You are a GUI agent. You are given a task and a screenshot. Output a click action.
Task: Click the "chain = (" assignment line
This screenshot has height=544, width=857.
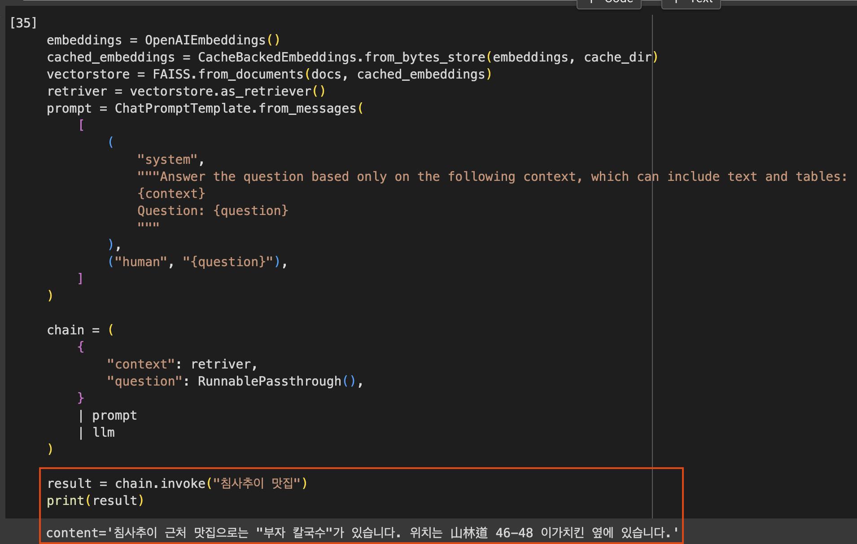(x=80, y=330)
